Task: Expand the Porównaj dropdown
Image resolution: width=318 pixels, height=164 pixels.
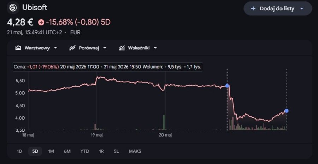Action: (105, 48)
